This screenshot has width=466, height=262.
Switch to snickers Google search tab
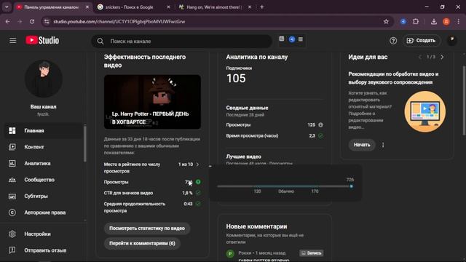[x=130, y=7]
